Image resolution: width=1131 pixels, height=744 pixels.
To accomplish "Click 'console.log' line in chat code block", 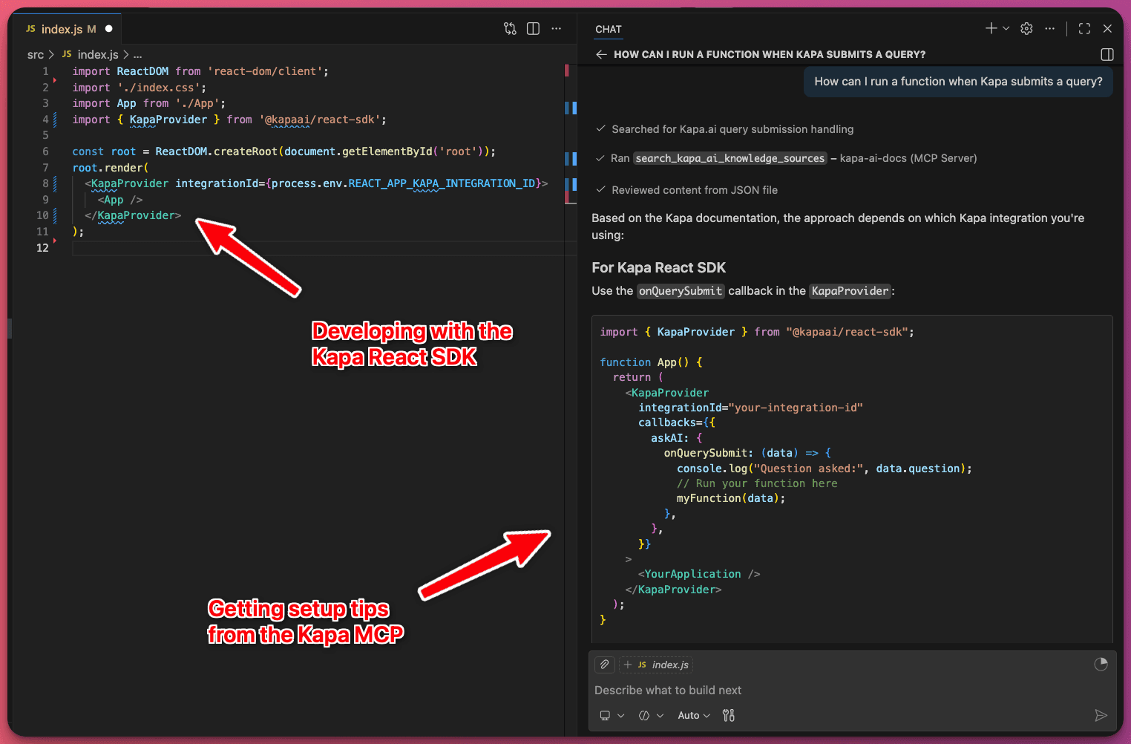I will point(824,469).
